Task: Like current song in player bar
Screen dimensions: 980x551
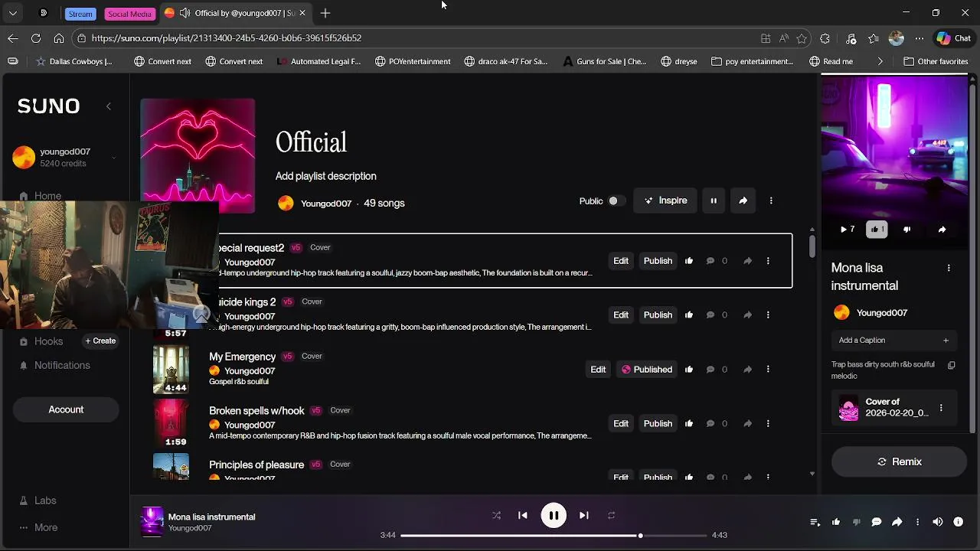Action: [836, 522]
